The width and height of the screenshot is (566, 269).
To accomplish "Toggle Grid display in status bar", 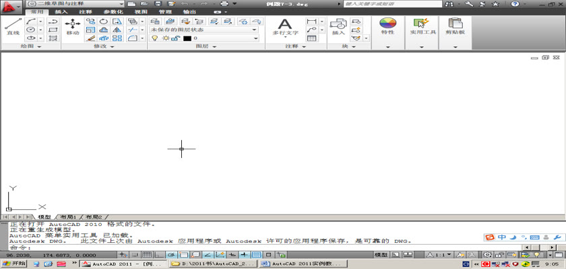I will point(148,255).
